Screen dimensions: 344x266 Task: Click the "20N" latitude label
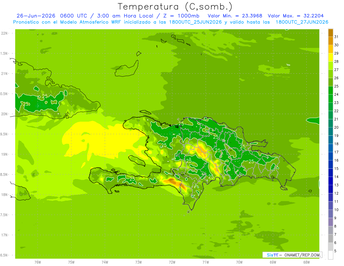coord(5,114)
